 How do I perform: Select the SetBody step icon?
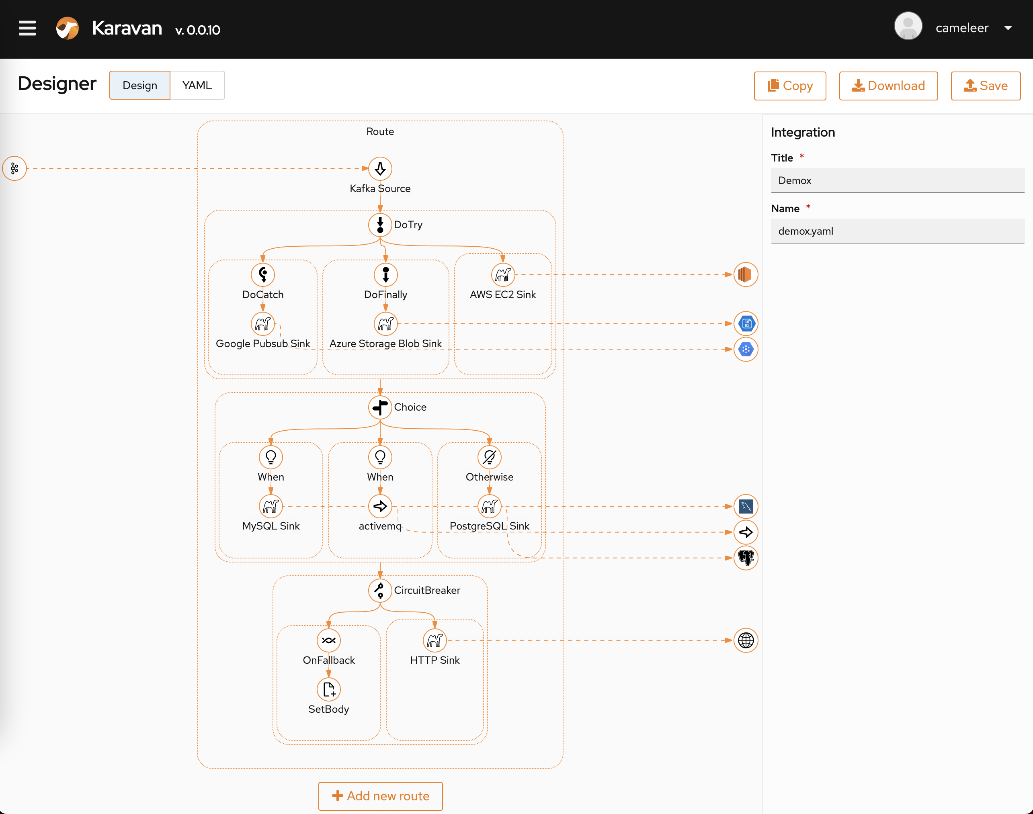click(328, 689)
